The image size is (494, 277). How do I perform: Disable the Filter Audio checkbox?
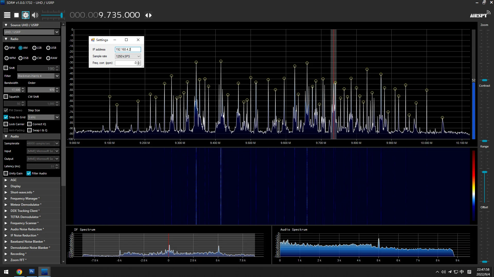click(x=29, y=173)
